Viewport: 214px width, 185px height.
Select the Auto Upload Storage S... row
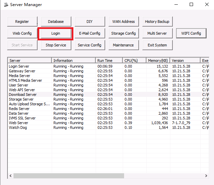109,104
